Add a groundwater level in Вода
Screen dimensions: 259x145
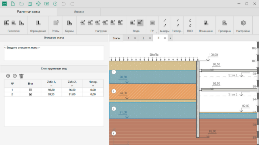click(x=133, y=23)
